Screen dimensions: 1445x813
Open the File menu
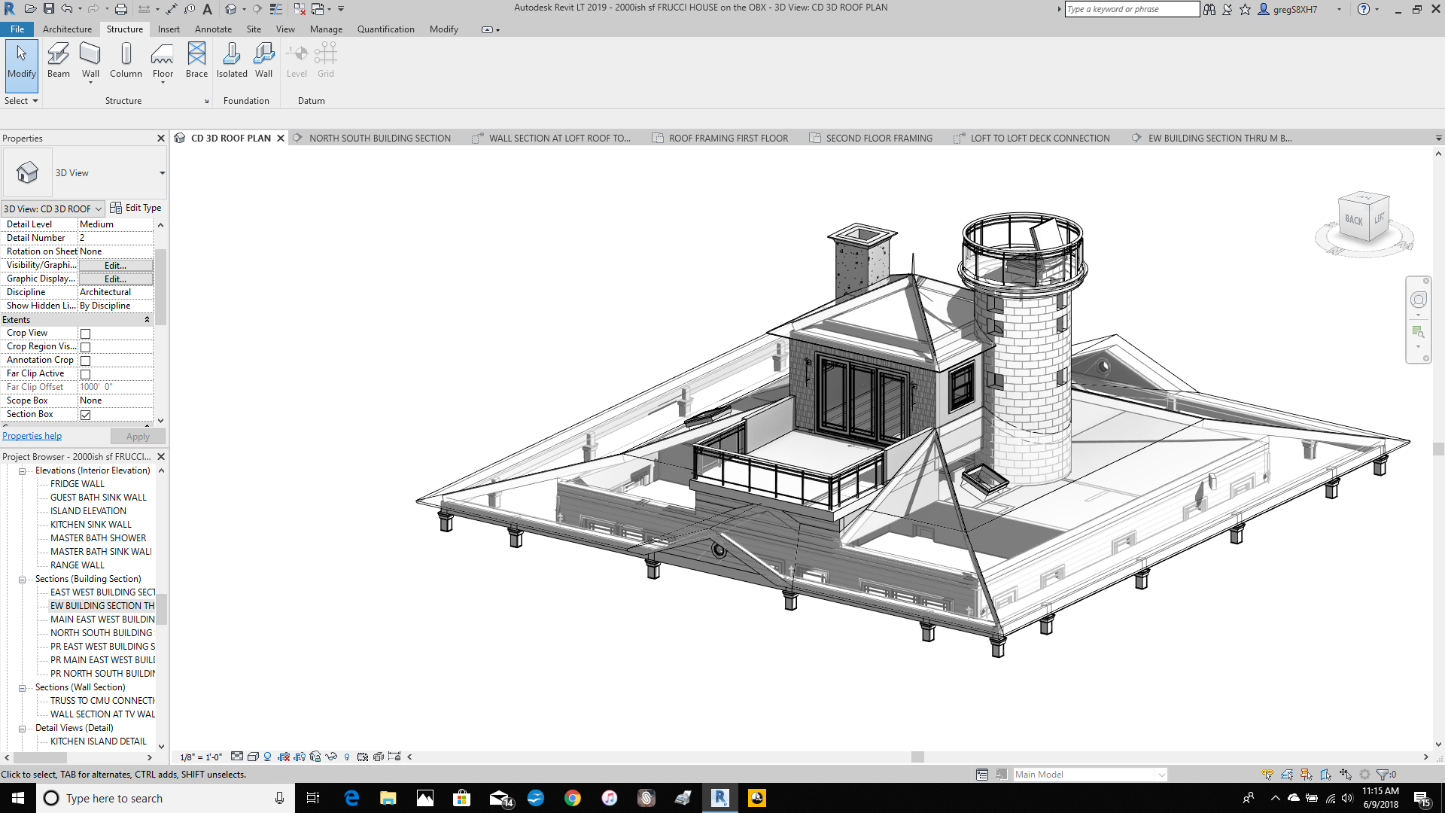tap(17, 29)
